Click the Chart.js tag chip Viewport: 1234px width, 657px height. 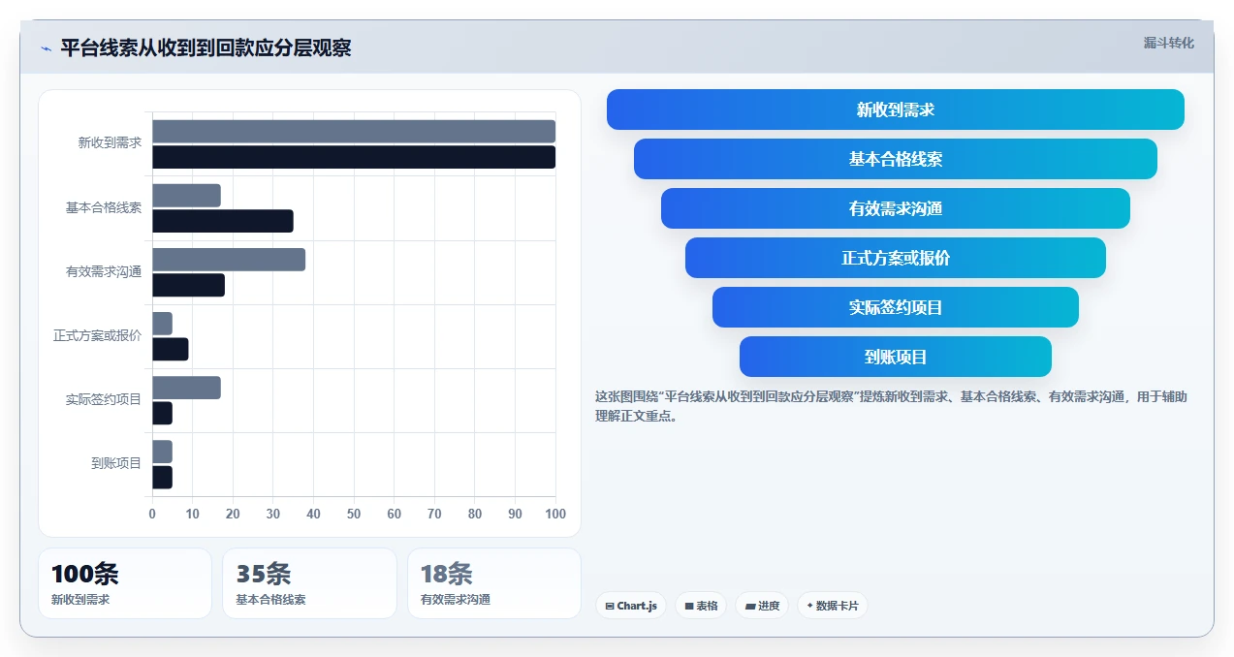click(x=631, y=606)
